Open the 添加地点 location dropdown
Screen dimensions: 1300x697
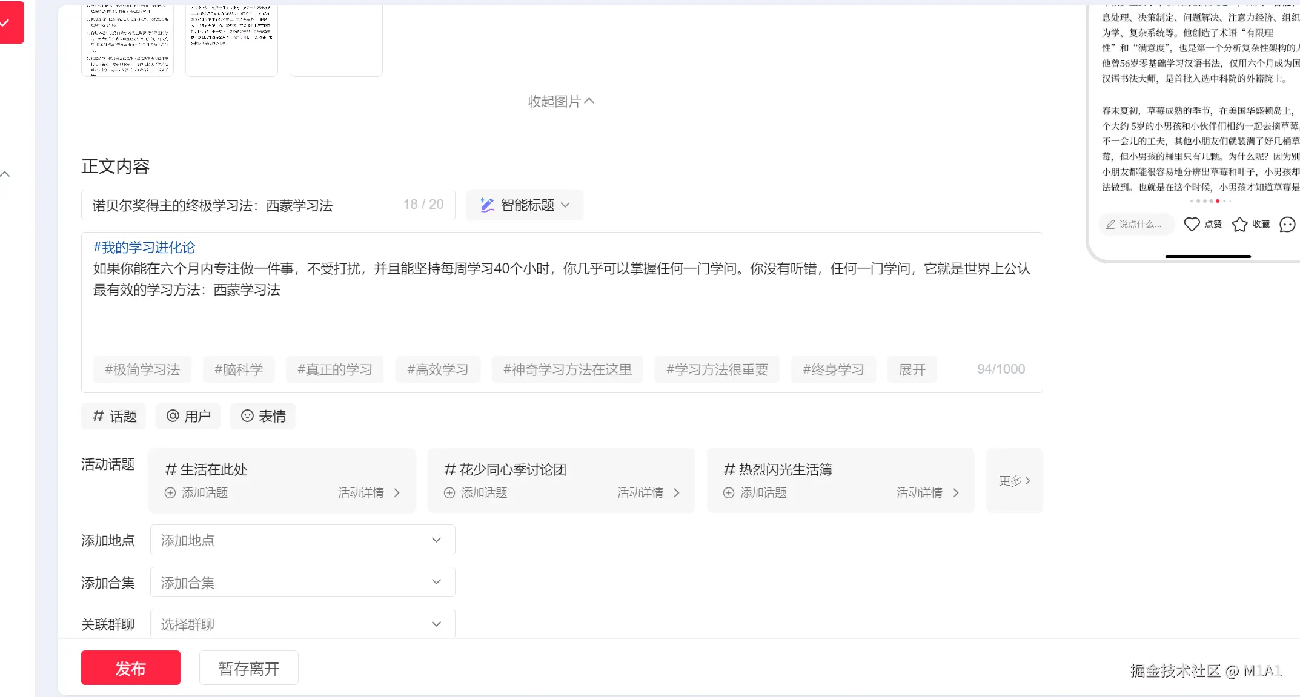tap(302, 540)
